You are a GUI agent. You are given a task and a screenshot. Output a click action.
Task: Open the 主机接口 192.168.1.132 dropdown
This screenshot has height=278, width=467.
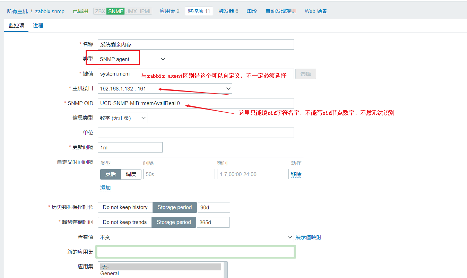[x=165, y=88]
